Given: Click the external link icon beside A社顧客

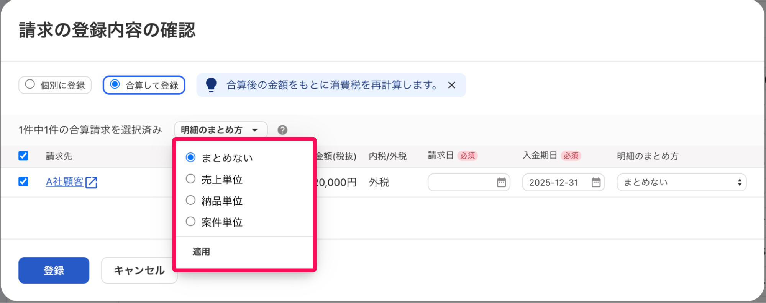Looking at the screenshot, I should (91, 182).
